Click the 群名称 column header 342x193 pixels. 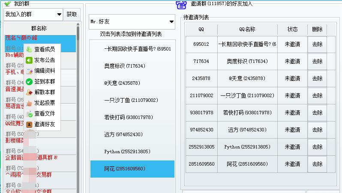[39, 29]
